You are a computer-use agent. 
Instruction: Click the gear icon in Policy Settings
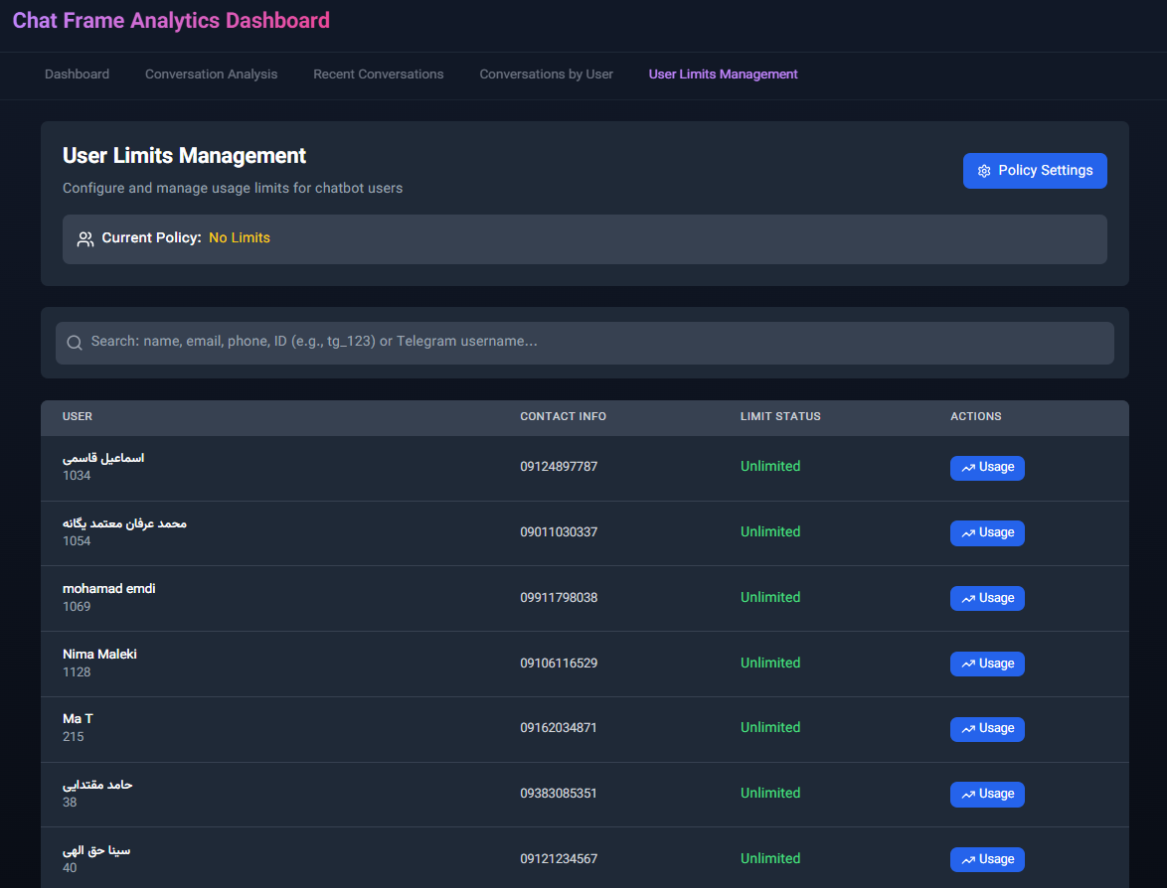point(984,171)
